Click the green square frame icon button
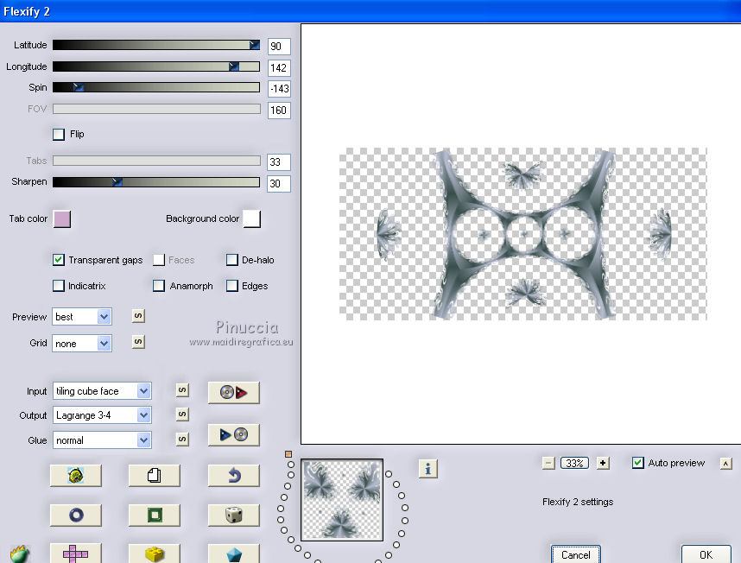Screen dimensions: 741x563 pos(154,515)
